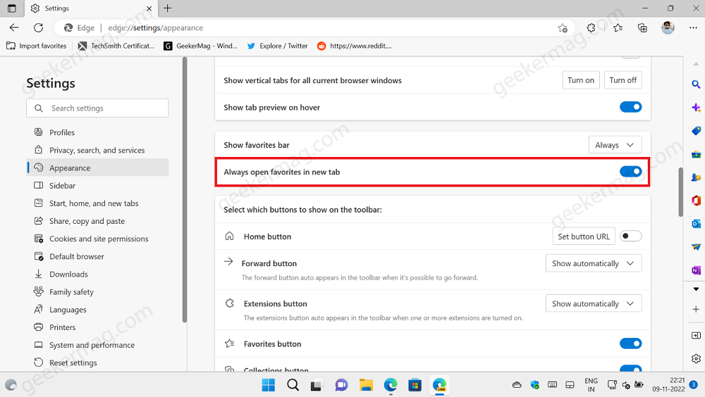Viewport: 705px width, 397px height.
Task: Open the profile avatar menu
Action: pos(668,28)
